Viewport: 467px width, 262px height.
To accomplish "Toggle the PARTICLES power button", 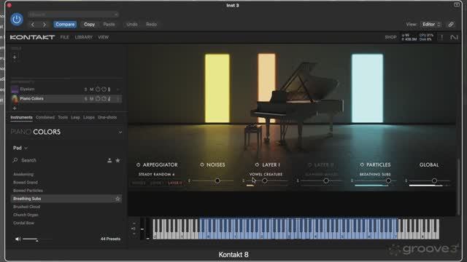I will click(362, 164).
